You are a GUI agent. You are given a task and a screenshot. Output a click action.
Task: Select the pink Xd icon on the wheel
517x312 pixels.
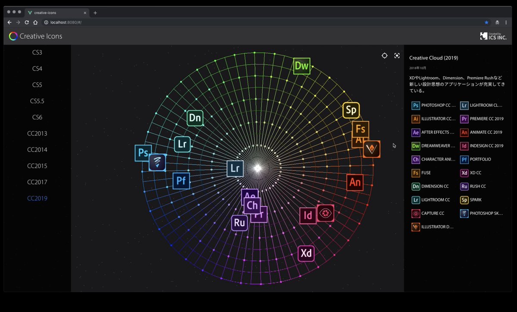point(306,253)
